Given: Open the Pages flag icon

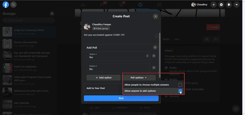Looking at the screenshot, I should point(102,5).
